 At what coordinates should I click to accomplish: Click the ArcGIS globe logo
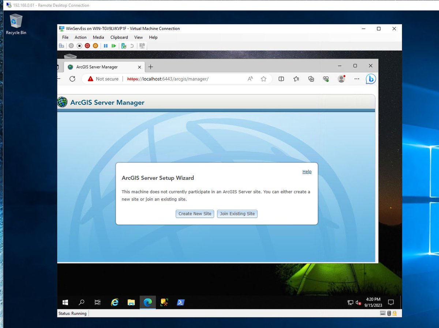click(x=62, y=102)
